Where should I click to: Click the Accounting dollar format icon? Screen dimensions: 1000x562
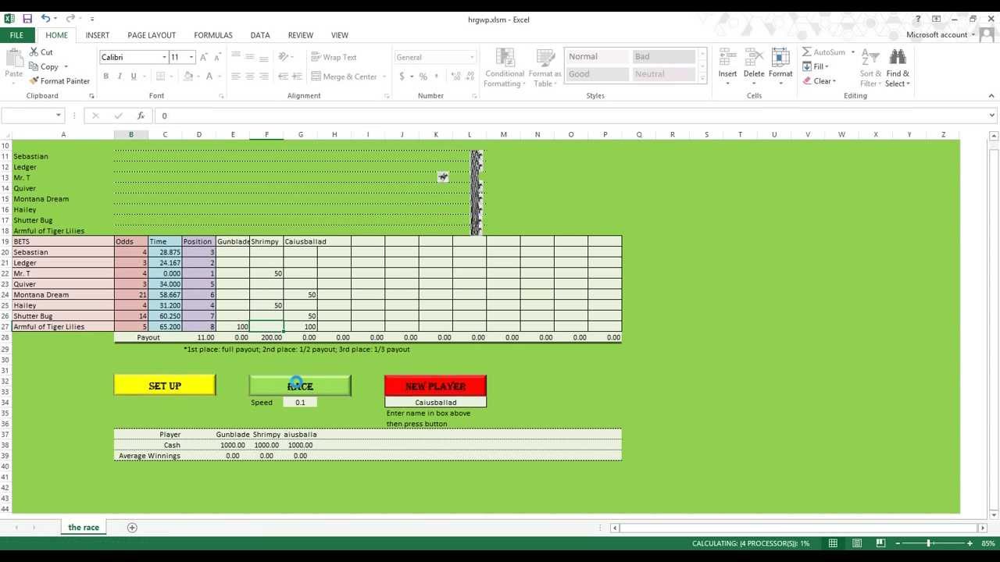click(402, 76)
